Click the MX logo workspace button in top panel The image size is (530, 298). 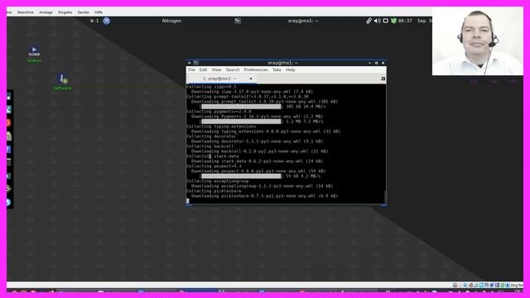pos(107,21)
